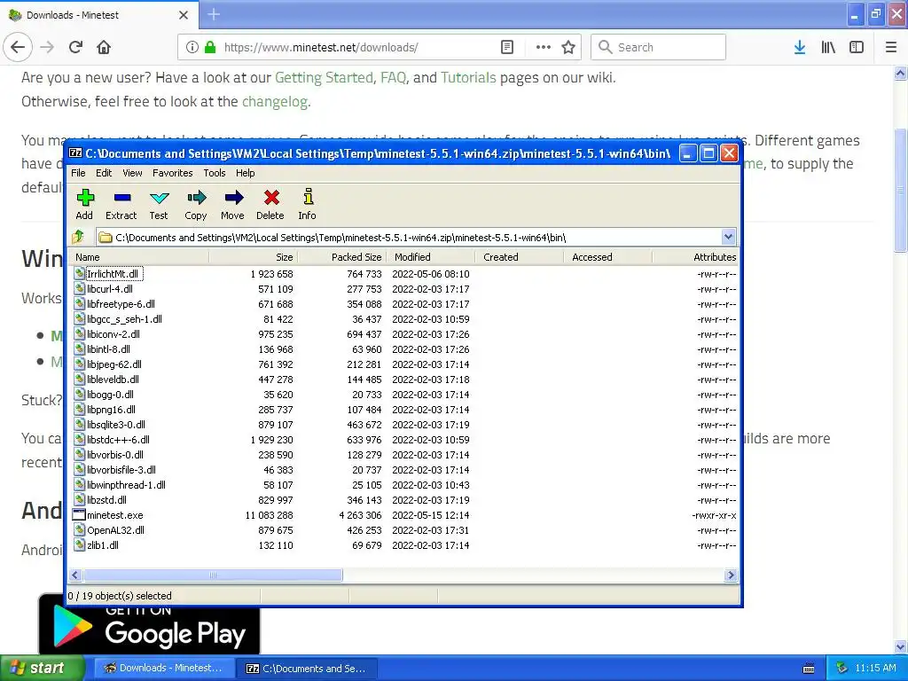Screen dimensions: 908x681
Task: Open the View menu in 7-Zip
Action: point(132,173)
